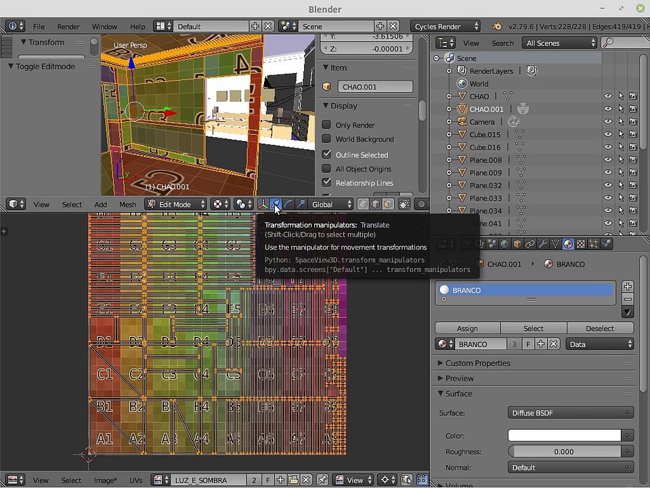Open the Data link dropdown

tap(600, 344)
